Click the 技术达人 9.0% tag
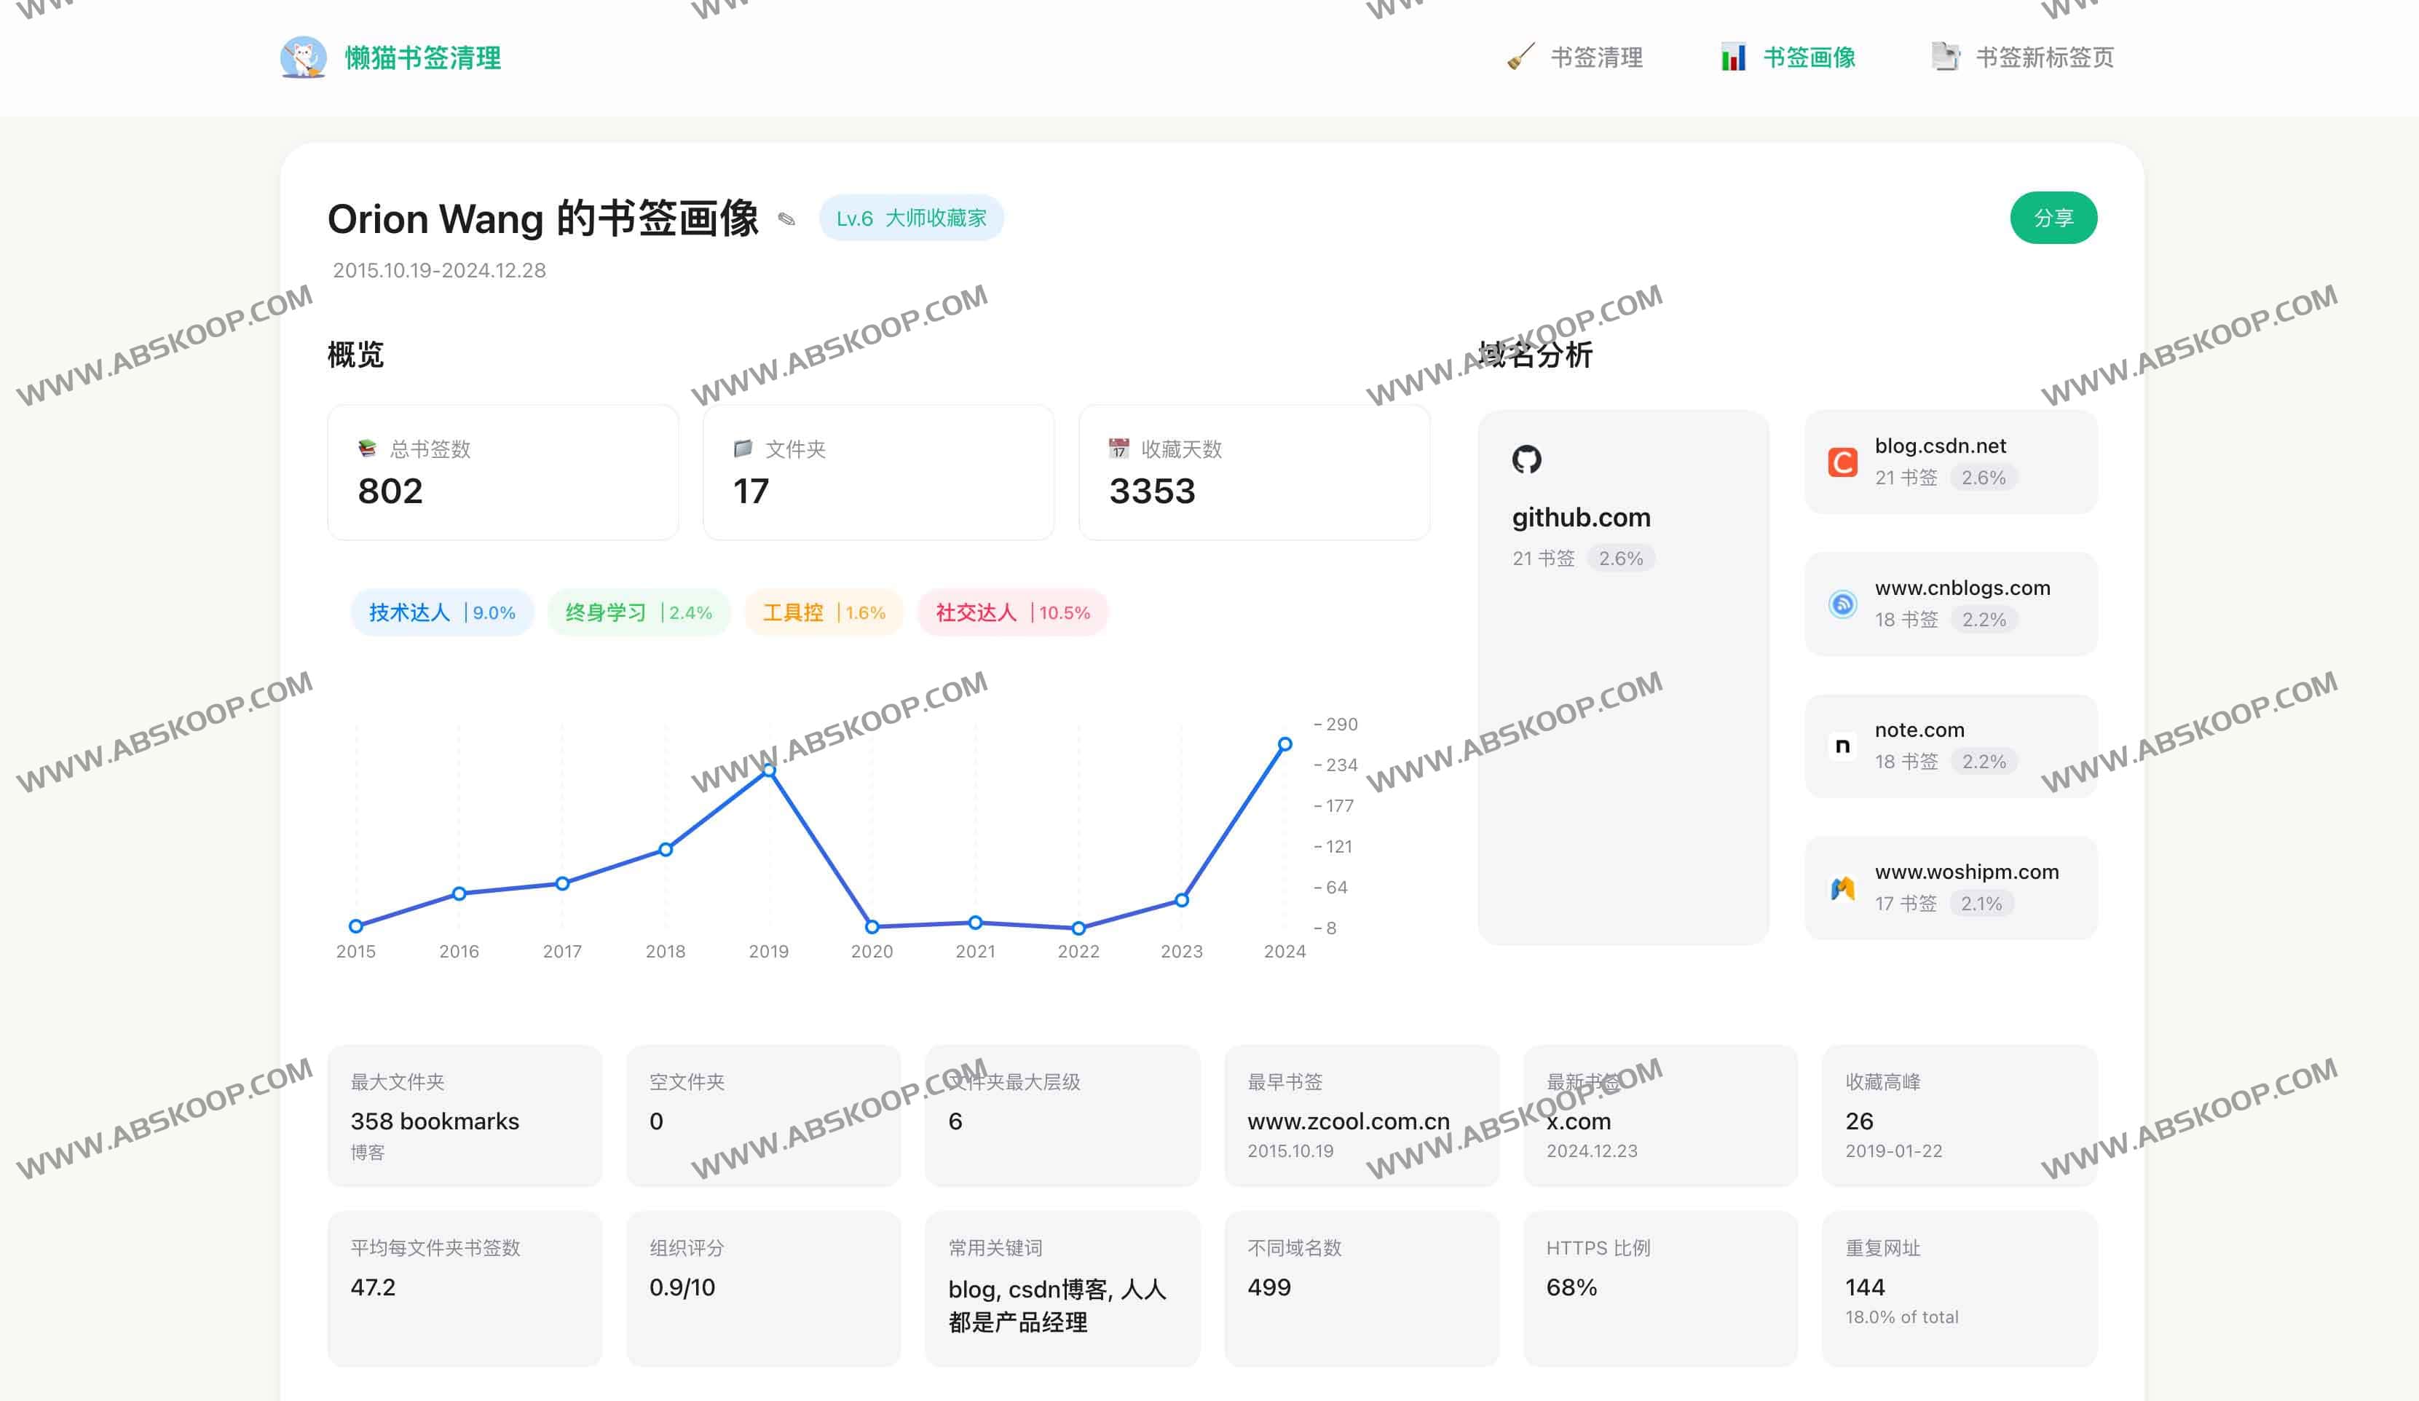 pos(441,612)
